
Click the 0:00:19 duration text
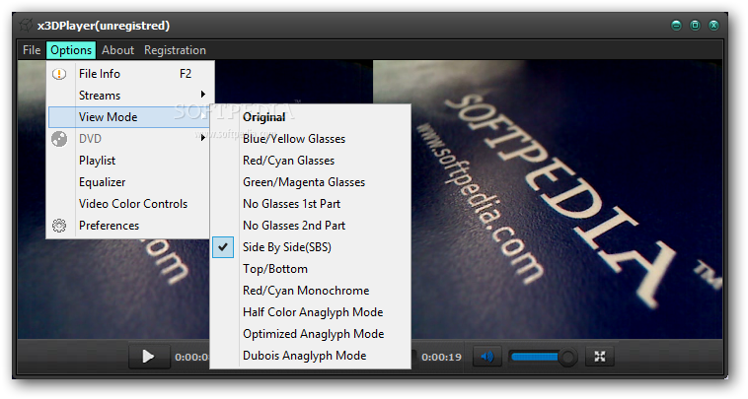441,357
